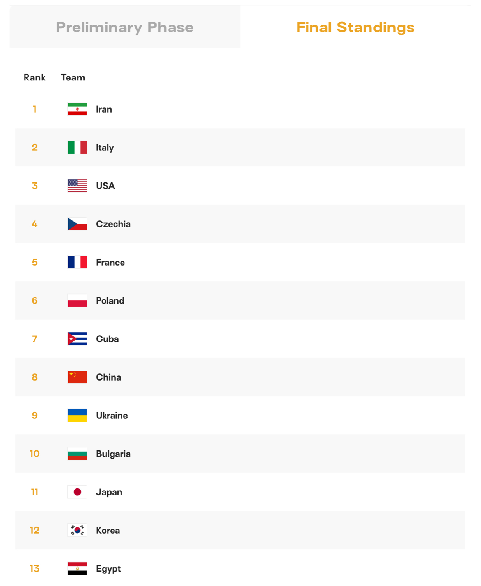This screenshot has width=481, height=586.
Task: Click the Ukraine flag icon
Action: click(77, 415)
